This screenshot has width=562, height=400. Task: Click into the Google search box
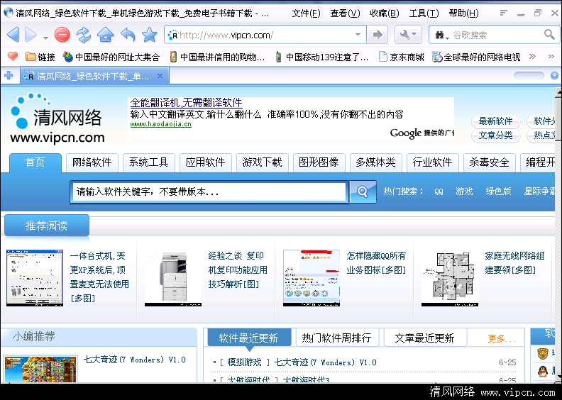[497, 35]
